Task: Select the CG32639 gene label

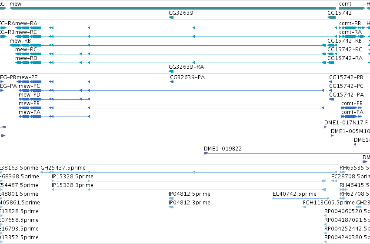Action: pos(181,13)
